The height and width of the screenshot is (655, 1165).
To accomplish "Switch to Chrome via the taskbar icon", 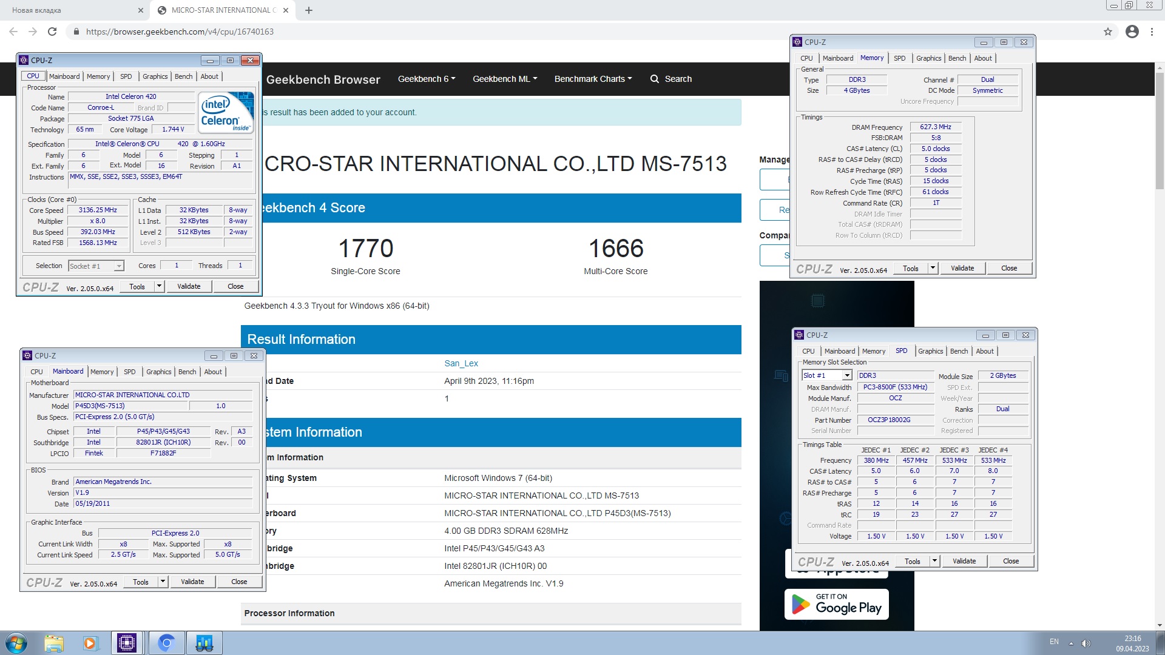I will point(166,643).
